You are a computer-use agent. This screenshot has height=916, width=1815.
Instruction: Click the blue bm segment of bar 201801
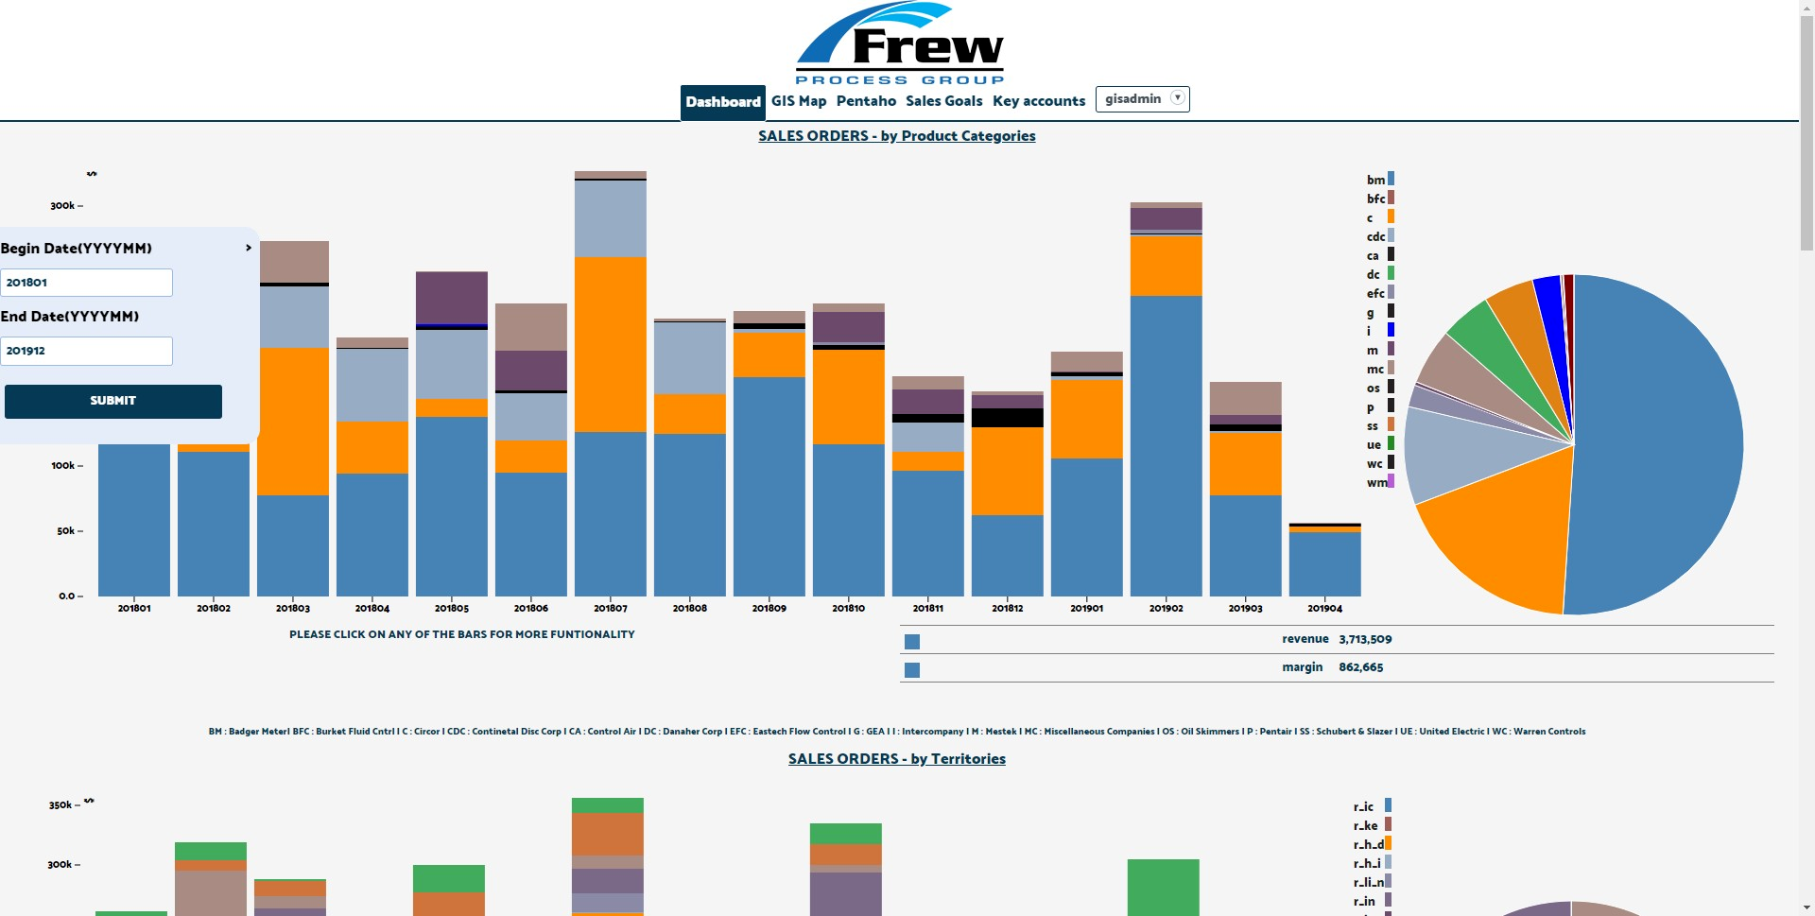pyautogui.click(x=134, y=520)
